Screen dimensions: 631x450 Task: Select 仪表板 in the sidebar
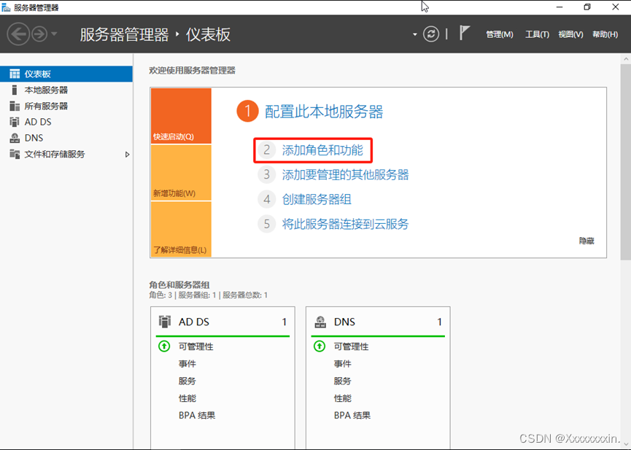point(66,74)
